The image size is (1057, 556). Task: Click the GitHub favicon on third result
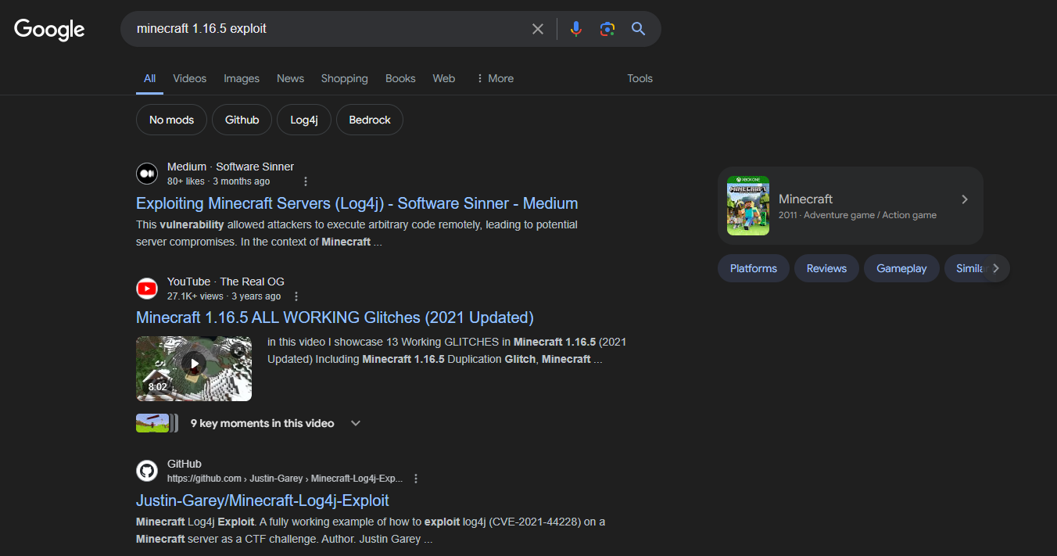point(147,471)
